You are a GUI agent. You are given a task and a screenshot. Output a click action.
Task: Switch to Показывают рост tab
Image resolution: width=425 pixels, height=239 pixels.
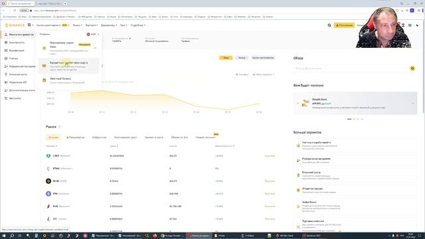[126, 137]
